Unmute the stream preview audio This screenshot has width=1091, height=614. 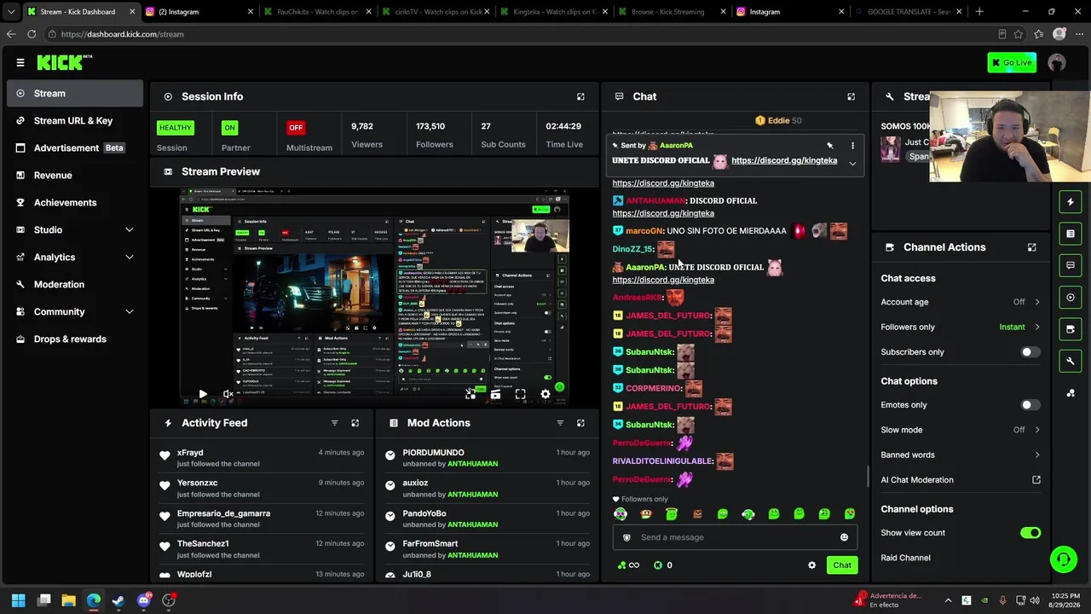228,394
